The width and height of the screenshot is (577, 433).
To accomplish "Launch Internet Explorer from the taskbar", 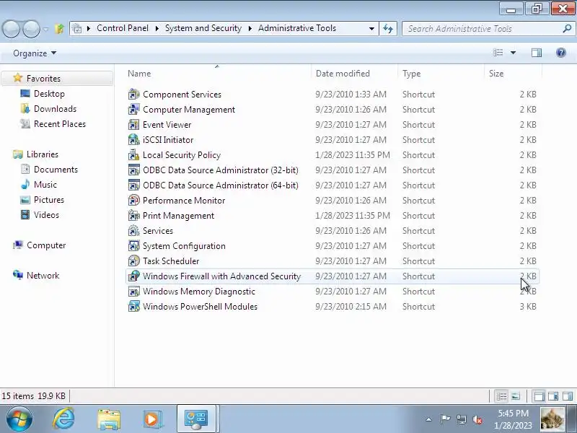I will point(63,419).
